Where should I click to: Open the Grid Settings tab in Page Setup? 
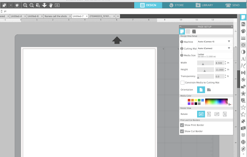pyautogui.click(x=188, y=31)
